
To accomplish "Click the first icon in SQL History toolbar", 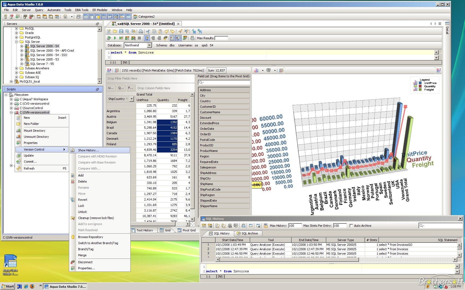I will click(204, 226).
